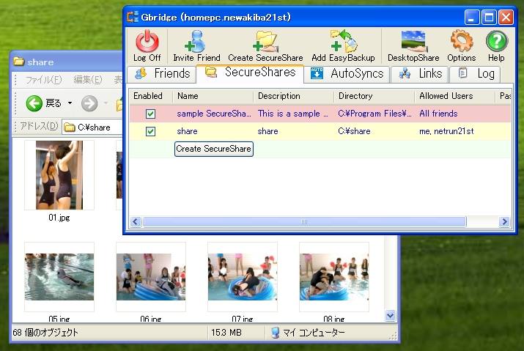Click the Gbridge horizontal scrollbar thumb

pyautogui.click(x=304, y=221)
